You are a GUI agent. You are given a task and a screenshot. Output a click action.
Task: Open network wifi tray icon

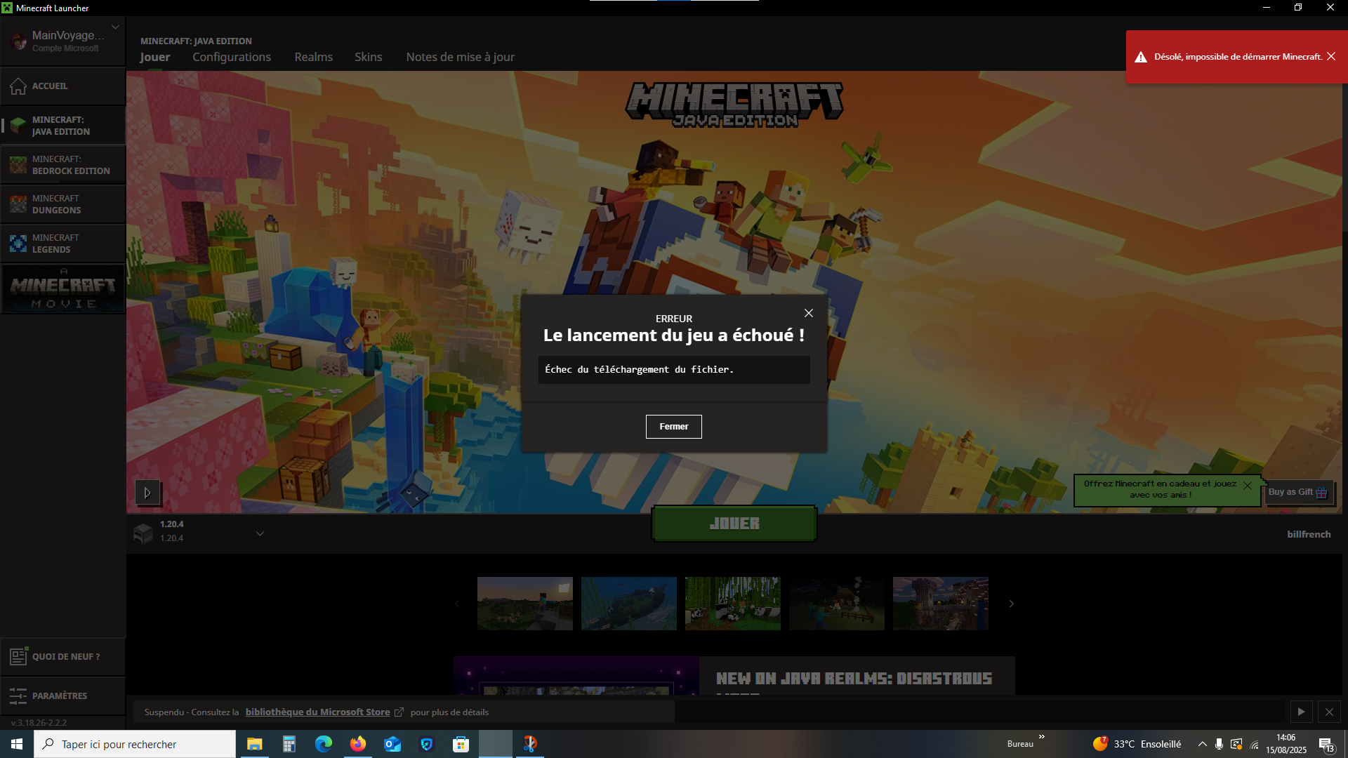pos(1255,745)
